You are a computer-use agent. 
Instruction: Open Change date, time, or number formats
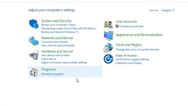(137, 49)
